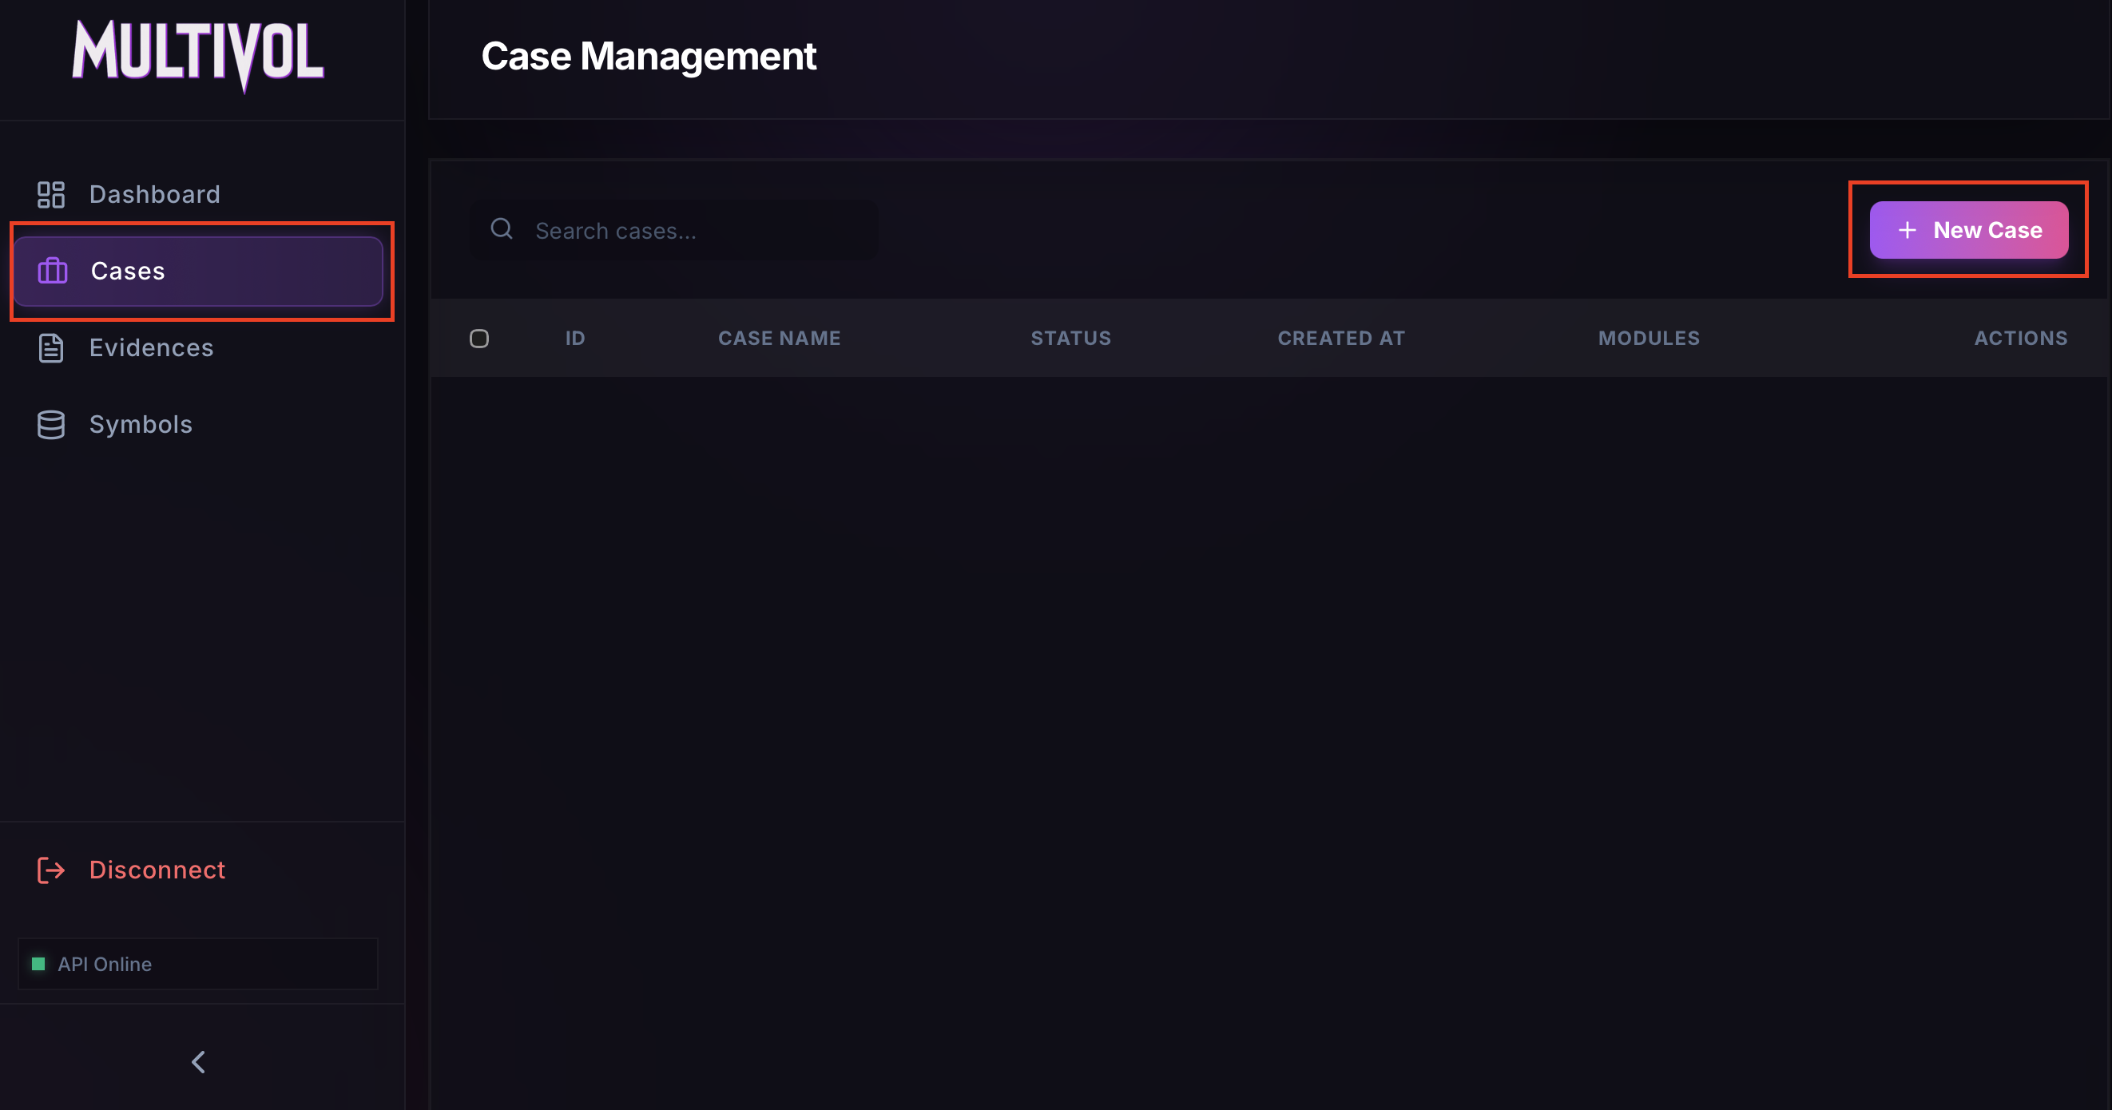Open the Symbols page
The height and width of the screenshot is (1110, 2112).
(x=141, y=425)
